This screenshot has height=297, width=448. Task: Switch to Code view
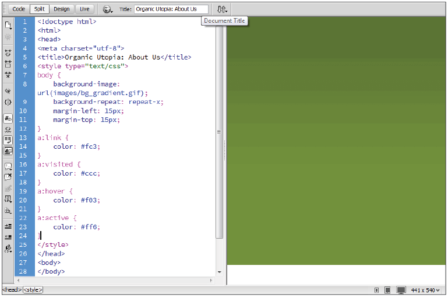(19, 9)
